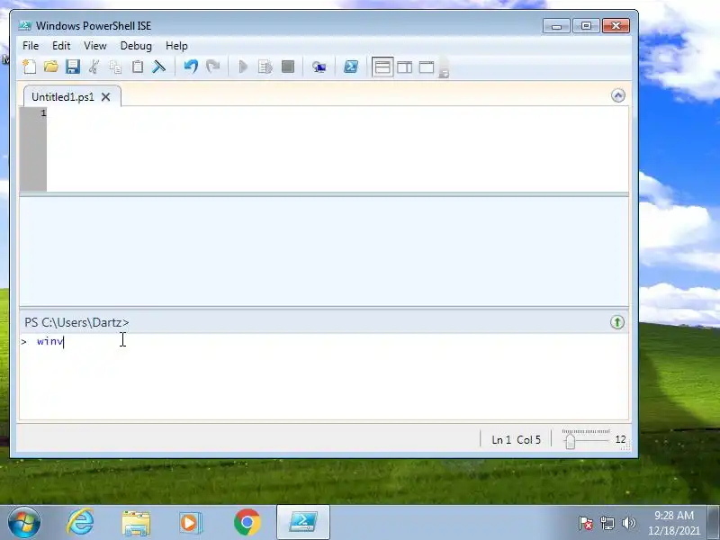
Task: Show script pane maximized layout
Action: 426,67
